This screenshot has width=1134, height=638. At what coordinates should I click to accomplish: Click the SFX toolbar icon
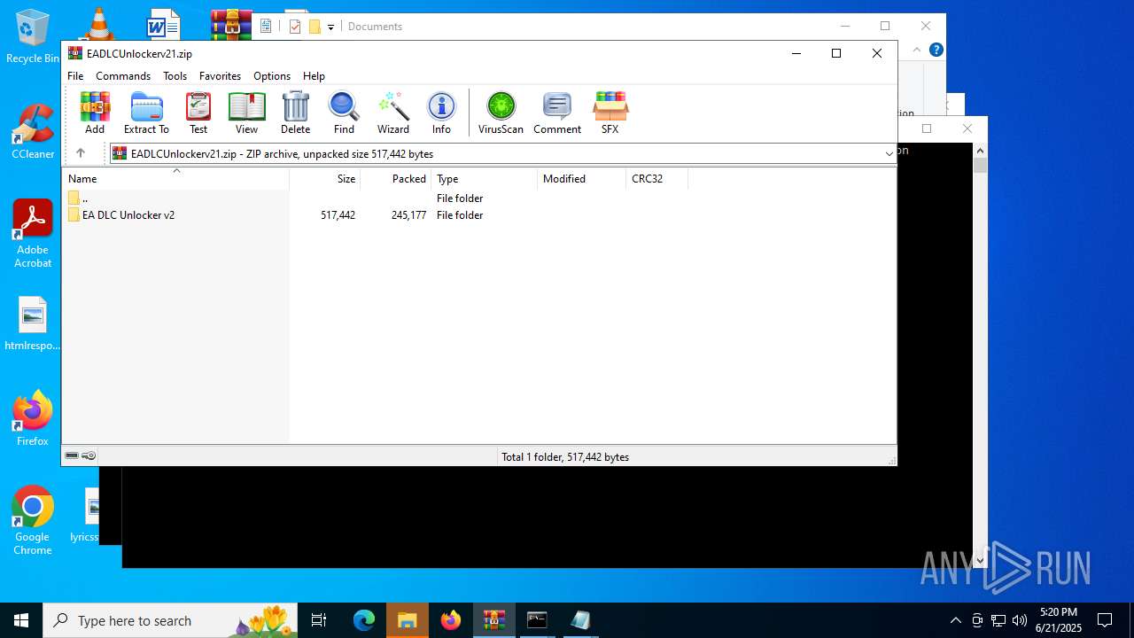click(610, 113)
